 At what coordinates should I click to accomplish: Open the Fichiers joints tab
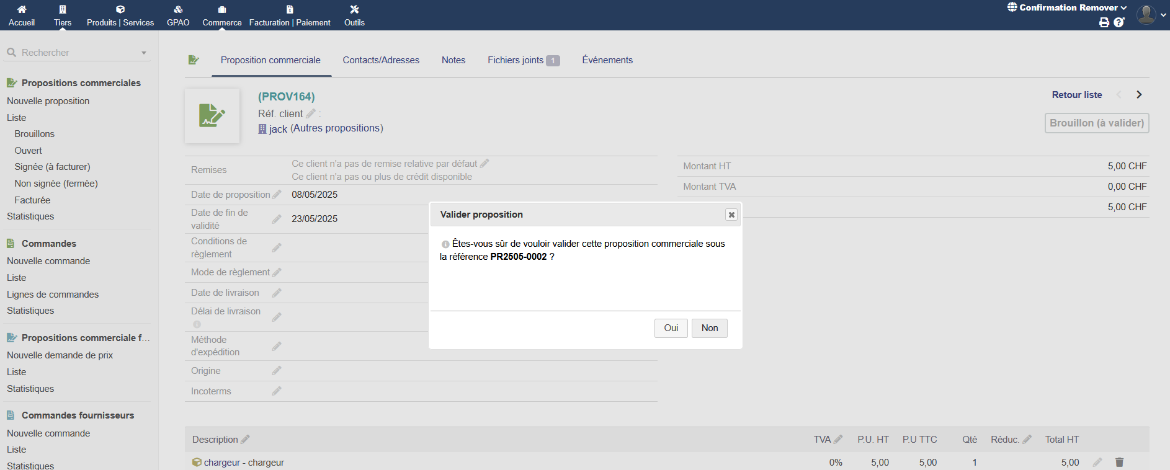523,60
